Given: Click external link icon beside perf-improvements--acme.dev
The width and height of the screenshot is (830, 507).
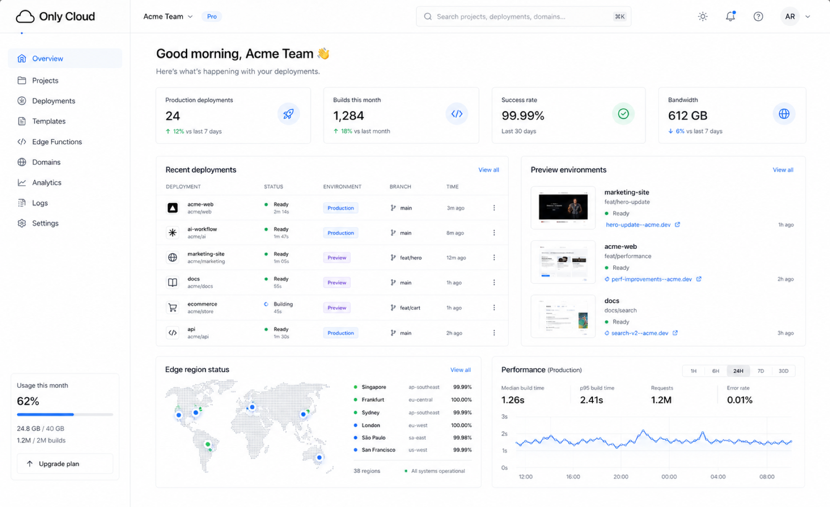Looking at the screenshot, I should [699, 279].
